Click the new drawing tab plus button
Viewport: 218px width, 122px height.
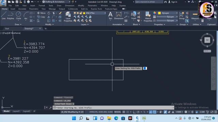(x=45, y=28)
